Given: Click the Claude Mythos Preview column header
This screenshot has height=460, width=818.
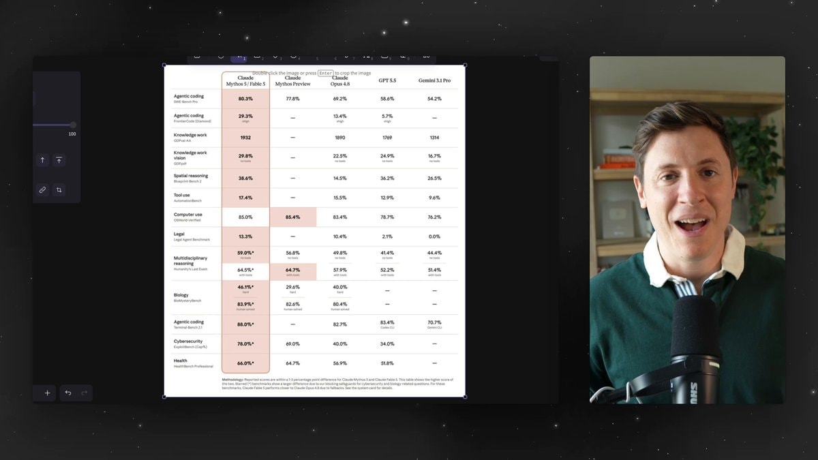Looking at the screenshot, I should pos(292,80).
